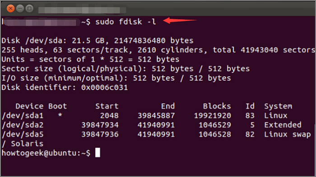Maximize the terminal window

(x=29, y=9)
